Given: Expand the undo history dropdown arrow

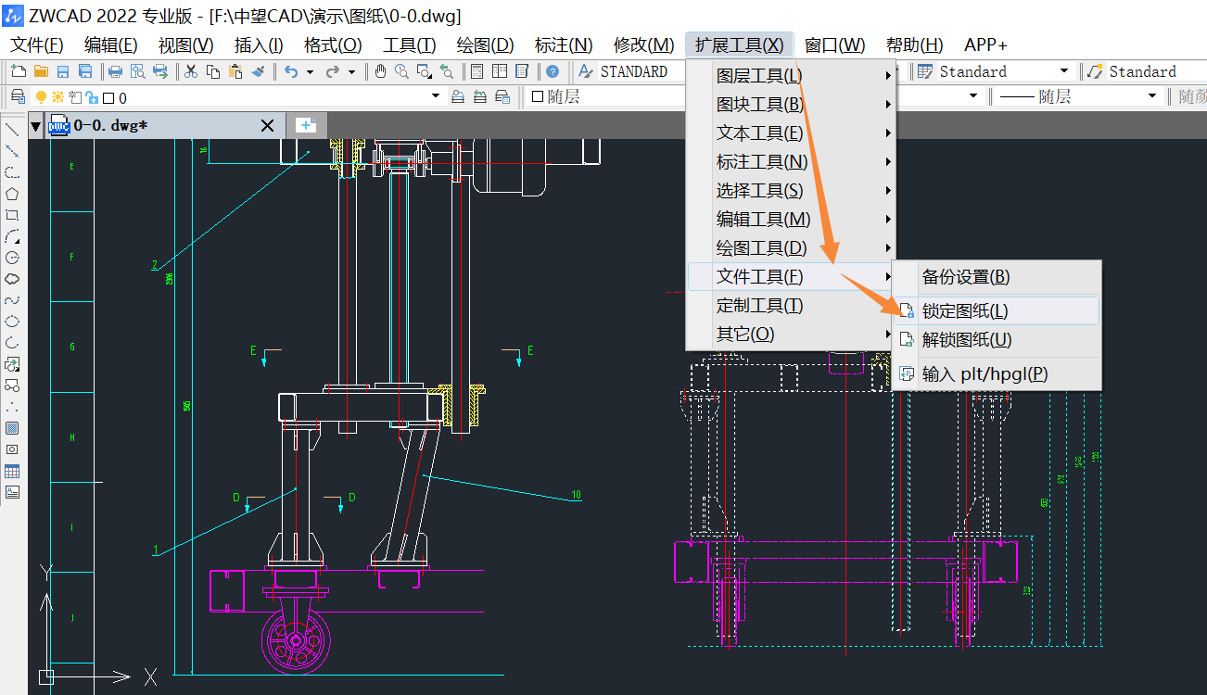Looking at the screenshot, I should coord(310,71).
